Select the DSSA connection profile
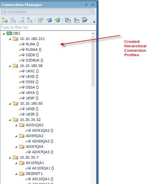This screenshot has height=184, width=160. tap(32, 87)
